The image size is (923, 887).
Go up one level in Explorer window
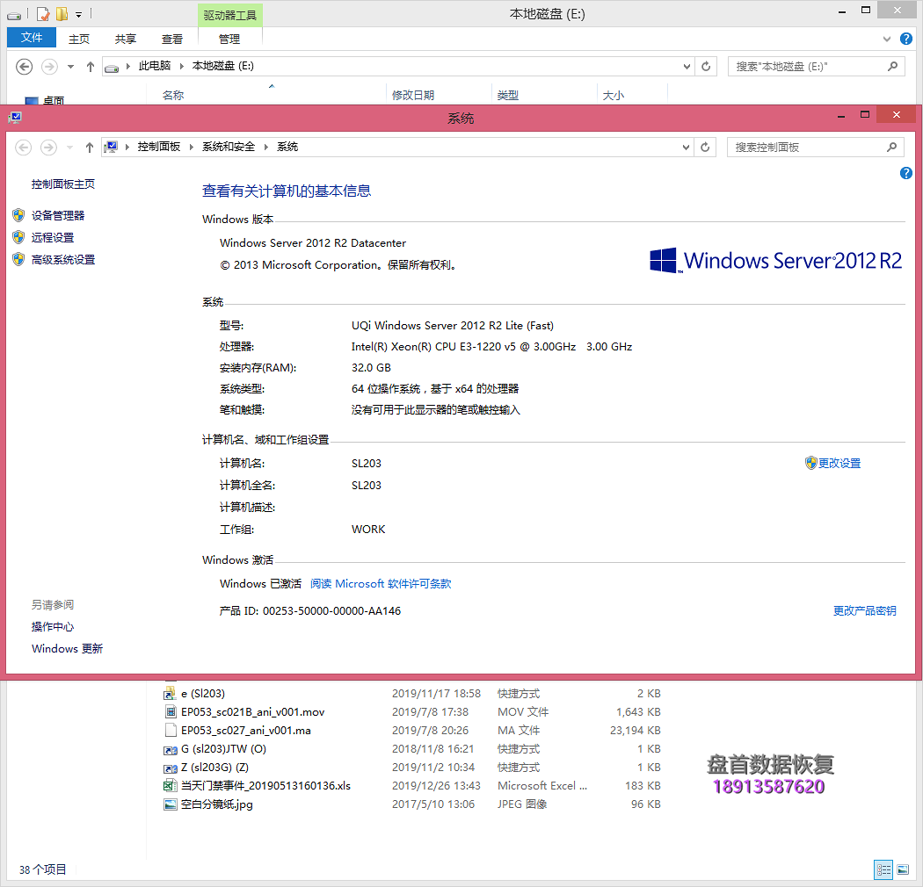click(90, 67)
